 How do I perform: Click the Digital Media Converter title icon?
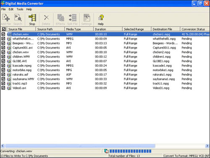click(x=3, y=3)
